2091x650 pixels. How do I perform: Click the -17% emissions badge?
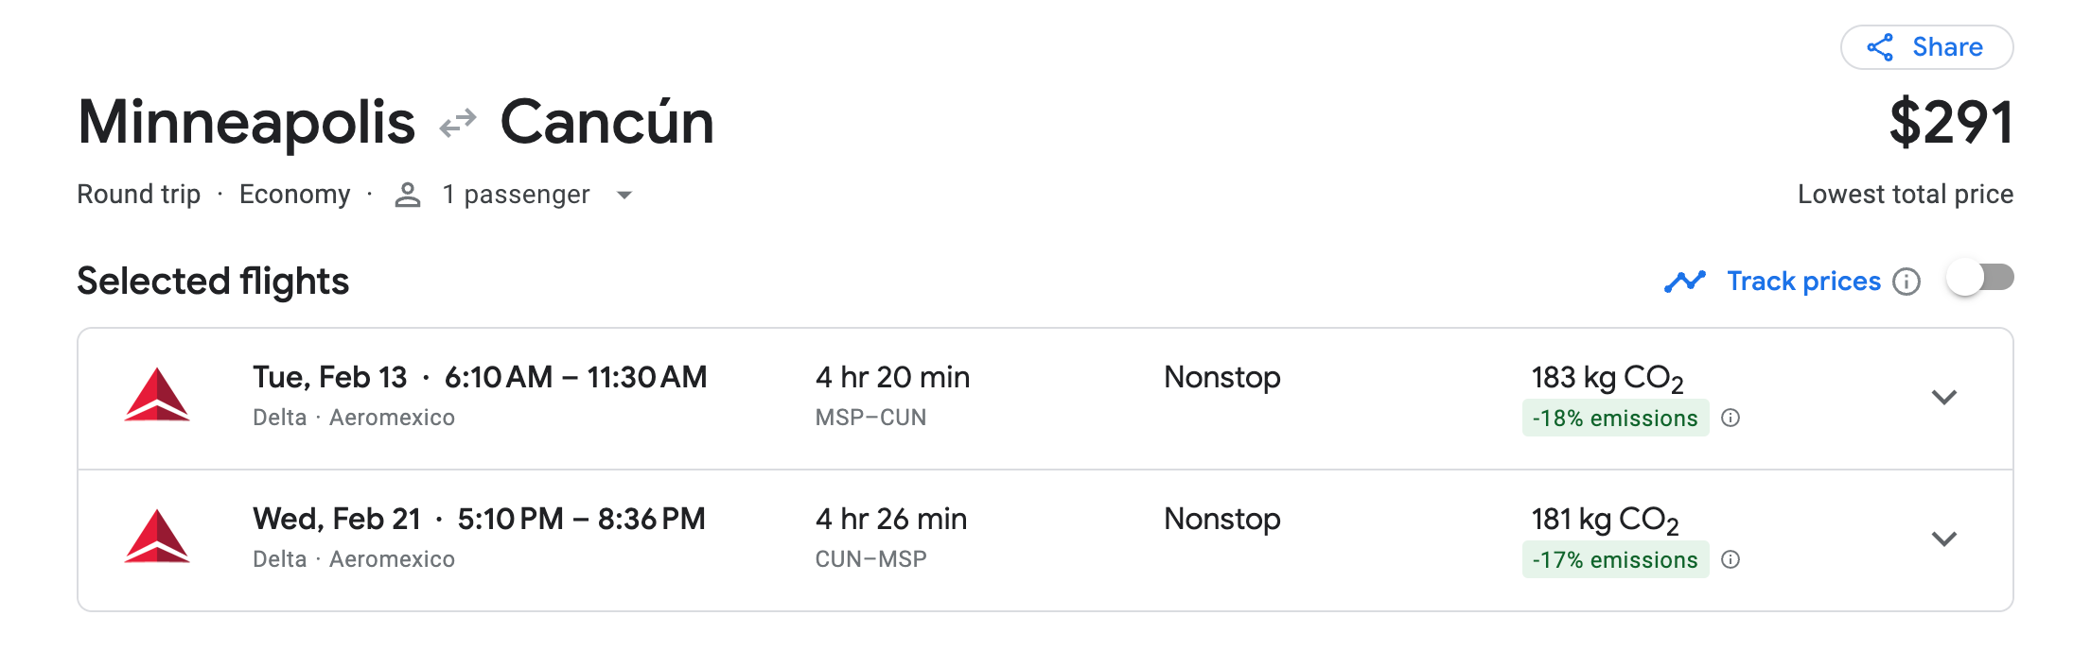click(x=1615, y=560)
